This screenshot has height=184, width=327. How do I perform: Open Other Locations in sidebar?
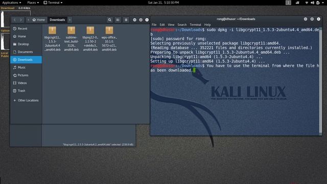pos(26,100)
